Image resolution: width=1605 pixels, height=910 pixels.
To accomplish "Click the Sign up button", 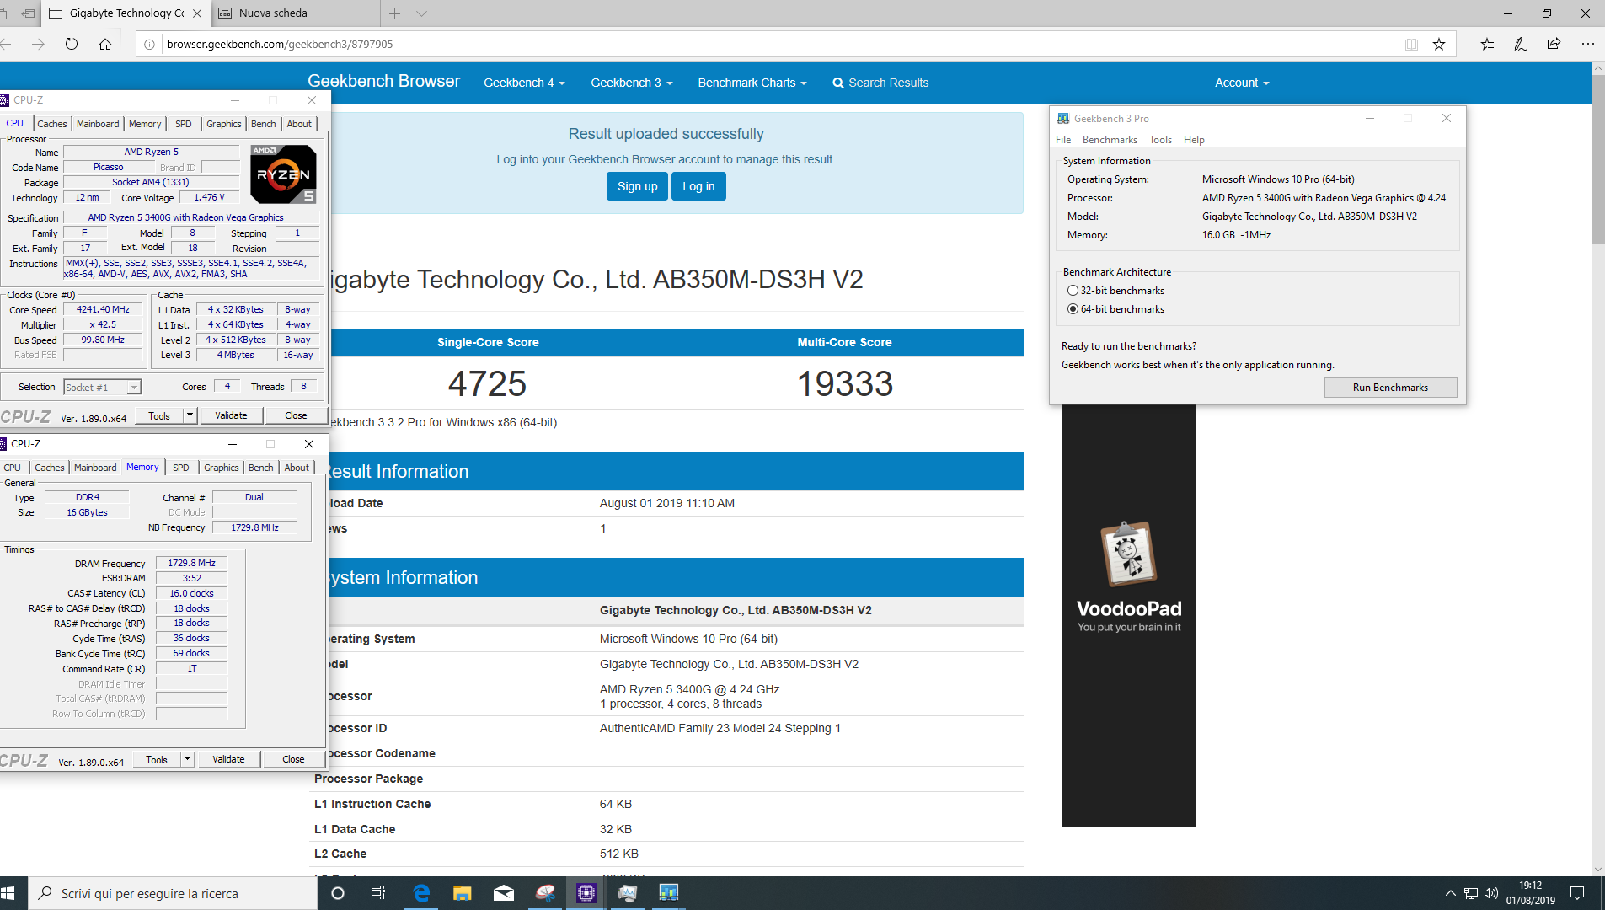I will (637, 186).
